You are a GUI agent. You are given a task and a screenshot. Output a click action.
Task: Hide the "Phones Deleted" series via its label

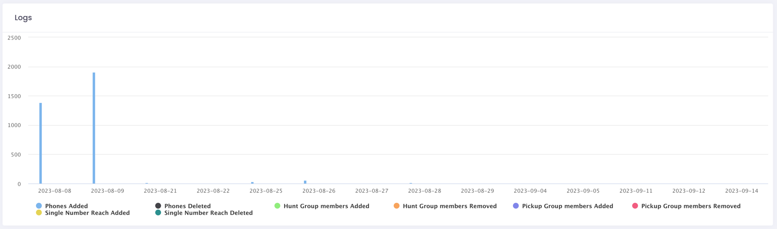coord(187,206)
